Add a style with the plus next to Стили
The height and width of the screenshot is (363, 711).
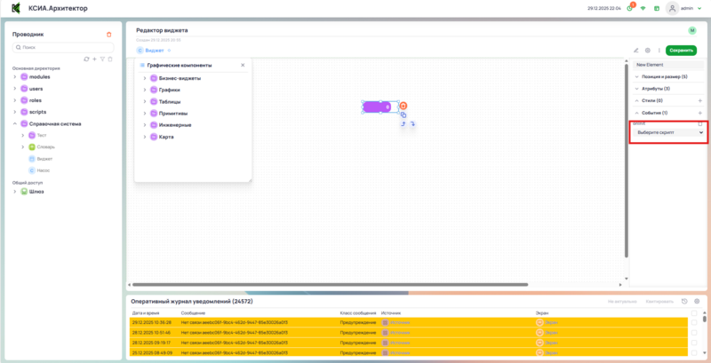pos(700,101)
